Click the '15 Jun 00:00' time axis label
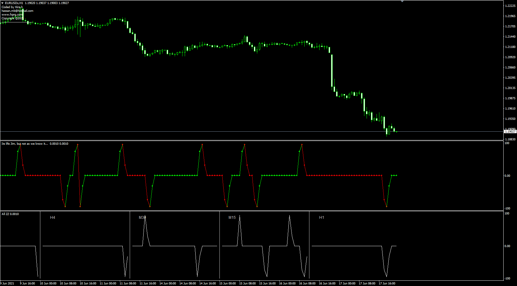The image size is (517, 286). pos(227,284)
